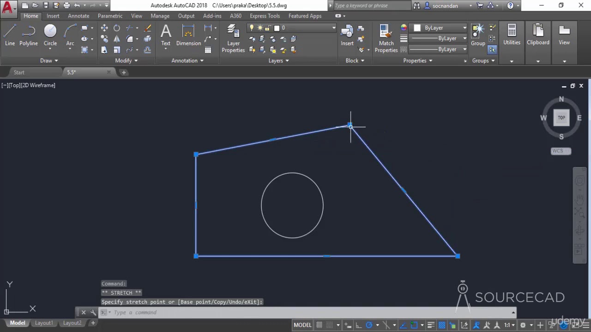591x332 pixels.
Task: Expand the Annotation panel
Action: (x=187, y=60)
